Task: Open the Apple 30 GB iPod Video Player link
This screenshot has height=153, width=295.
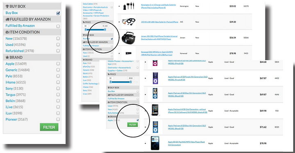Action: [x=186, y=144]
